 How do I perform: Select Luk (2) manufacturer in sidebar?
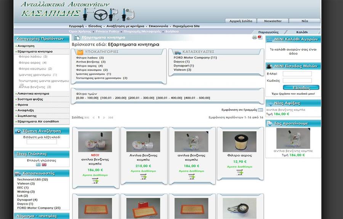pos(22,196)
